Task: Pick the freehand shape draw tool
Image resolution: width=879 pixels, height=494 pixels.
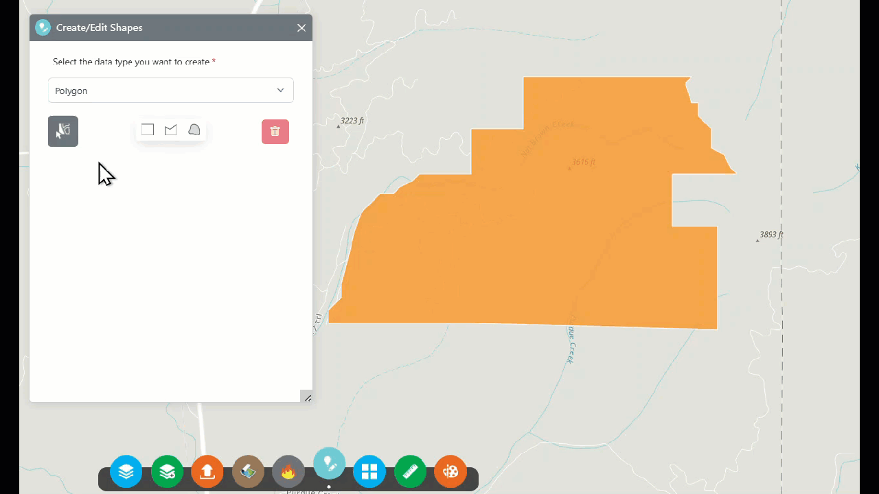Action: [194, 130]
